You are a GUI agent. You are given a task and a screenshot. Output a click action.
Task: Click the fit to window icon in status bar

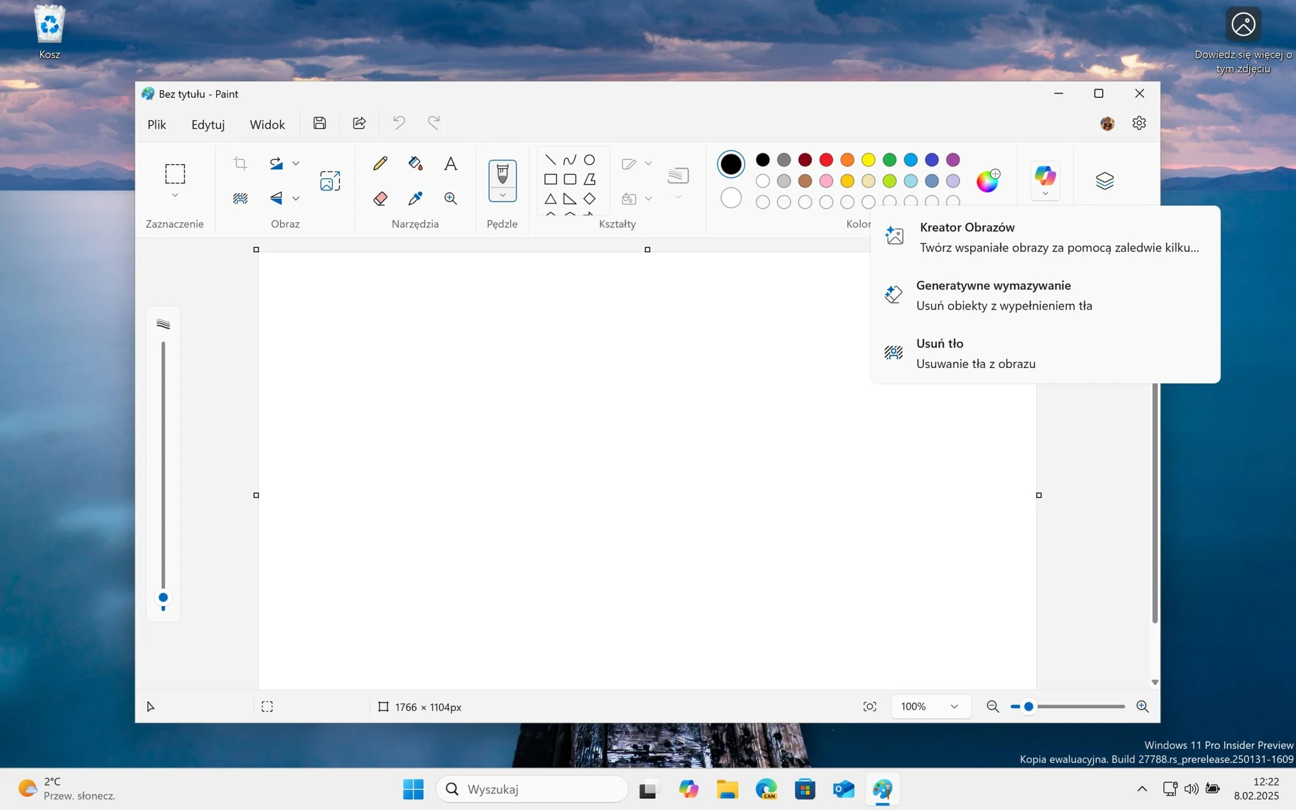pyautogui.click(x=870, y=706)
